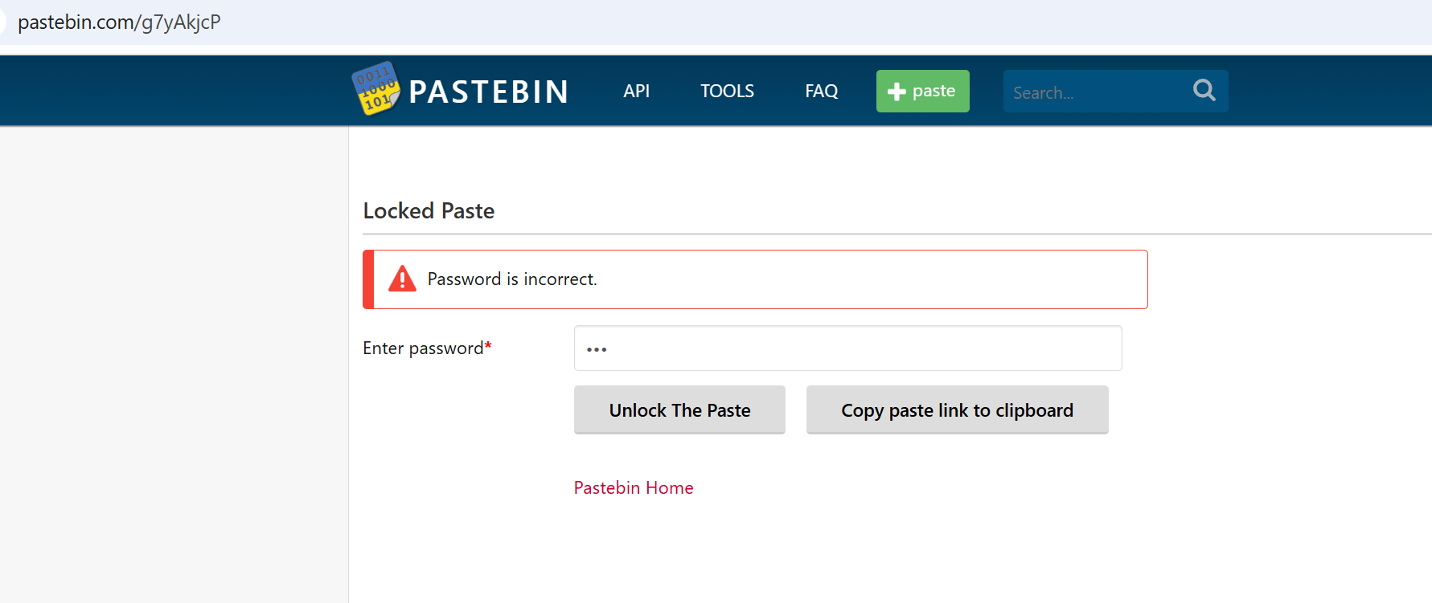Focus the Search input field
Viewport: 1432px width, 603px height.
click(1095, 92)
